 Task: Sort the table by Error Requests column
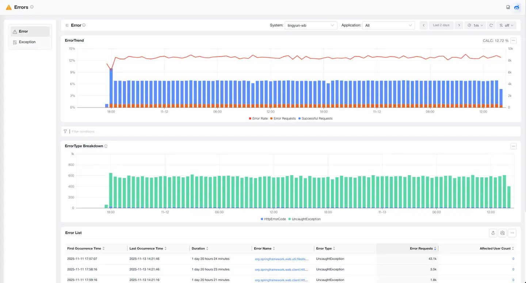point(423,249)
